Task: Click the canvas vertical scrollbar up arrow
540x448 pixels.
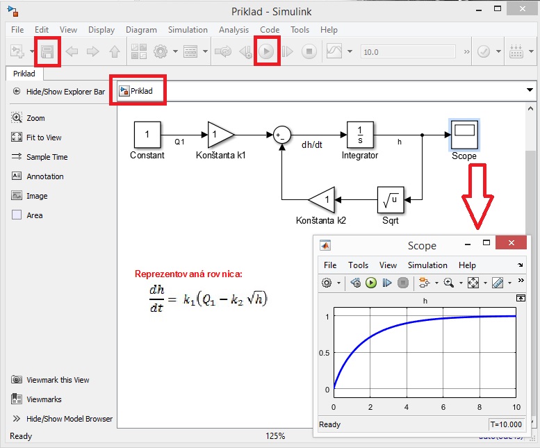Action: (x=530, y=109)
